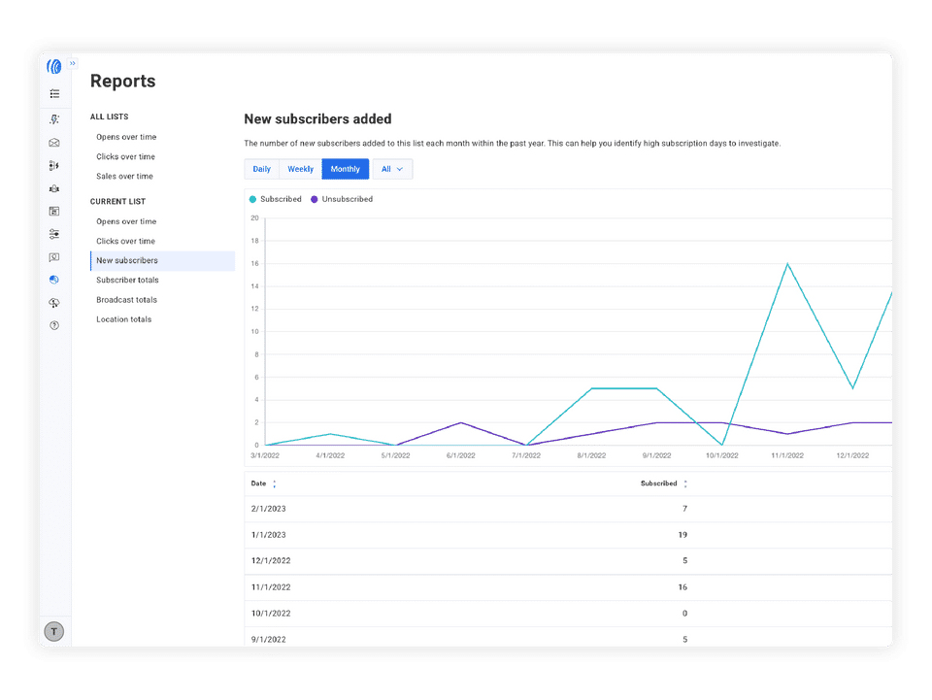Open the All filter dropdown
Image resolution: width=932 pixels, height=700 pixels.
392,169
